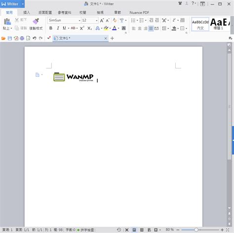
Task: Align text right
Action: point(146,28)
